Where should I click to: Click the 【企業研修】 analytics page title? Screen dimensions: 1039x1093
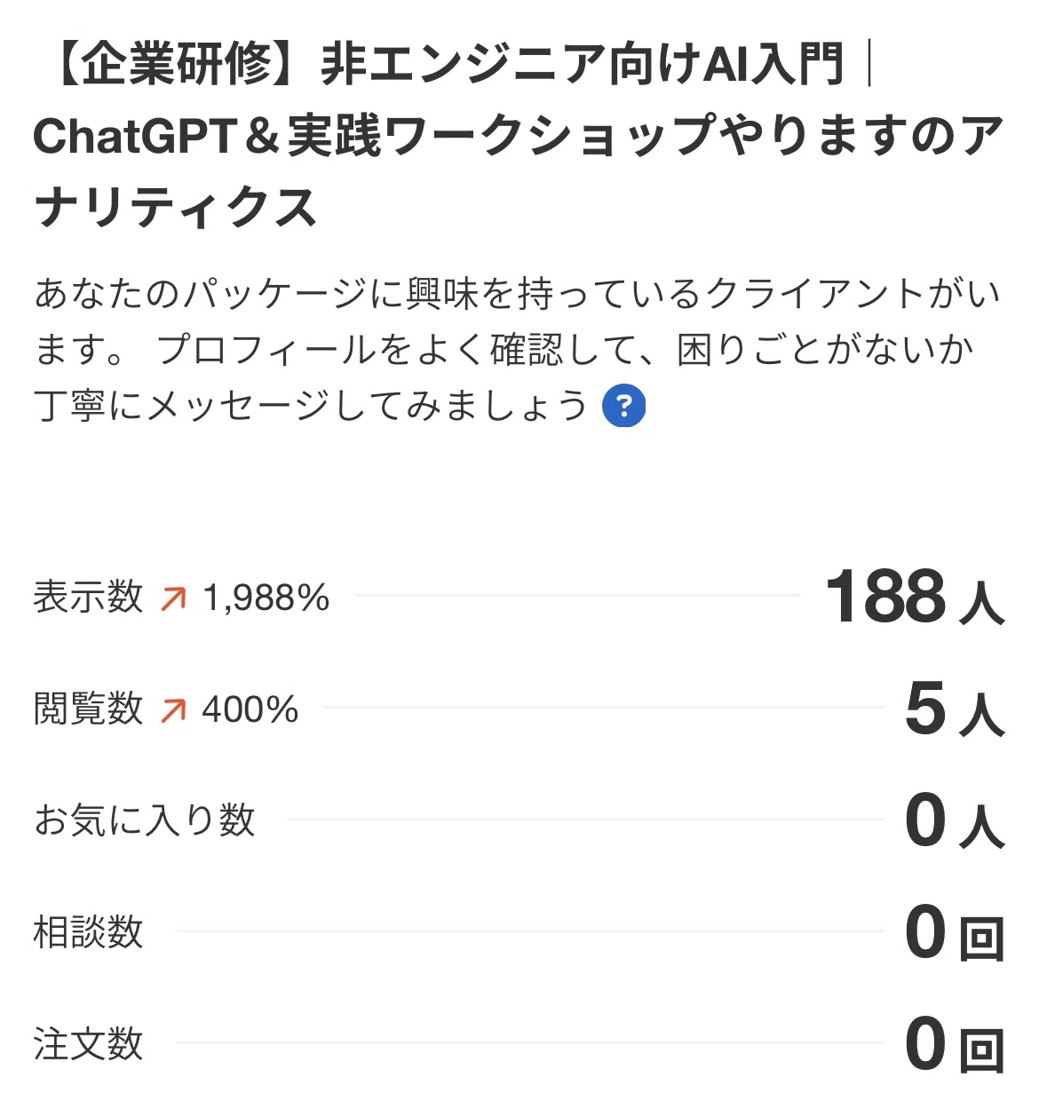519,135
